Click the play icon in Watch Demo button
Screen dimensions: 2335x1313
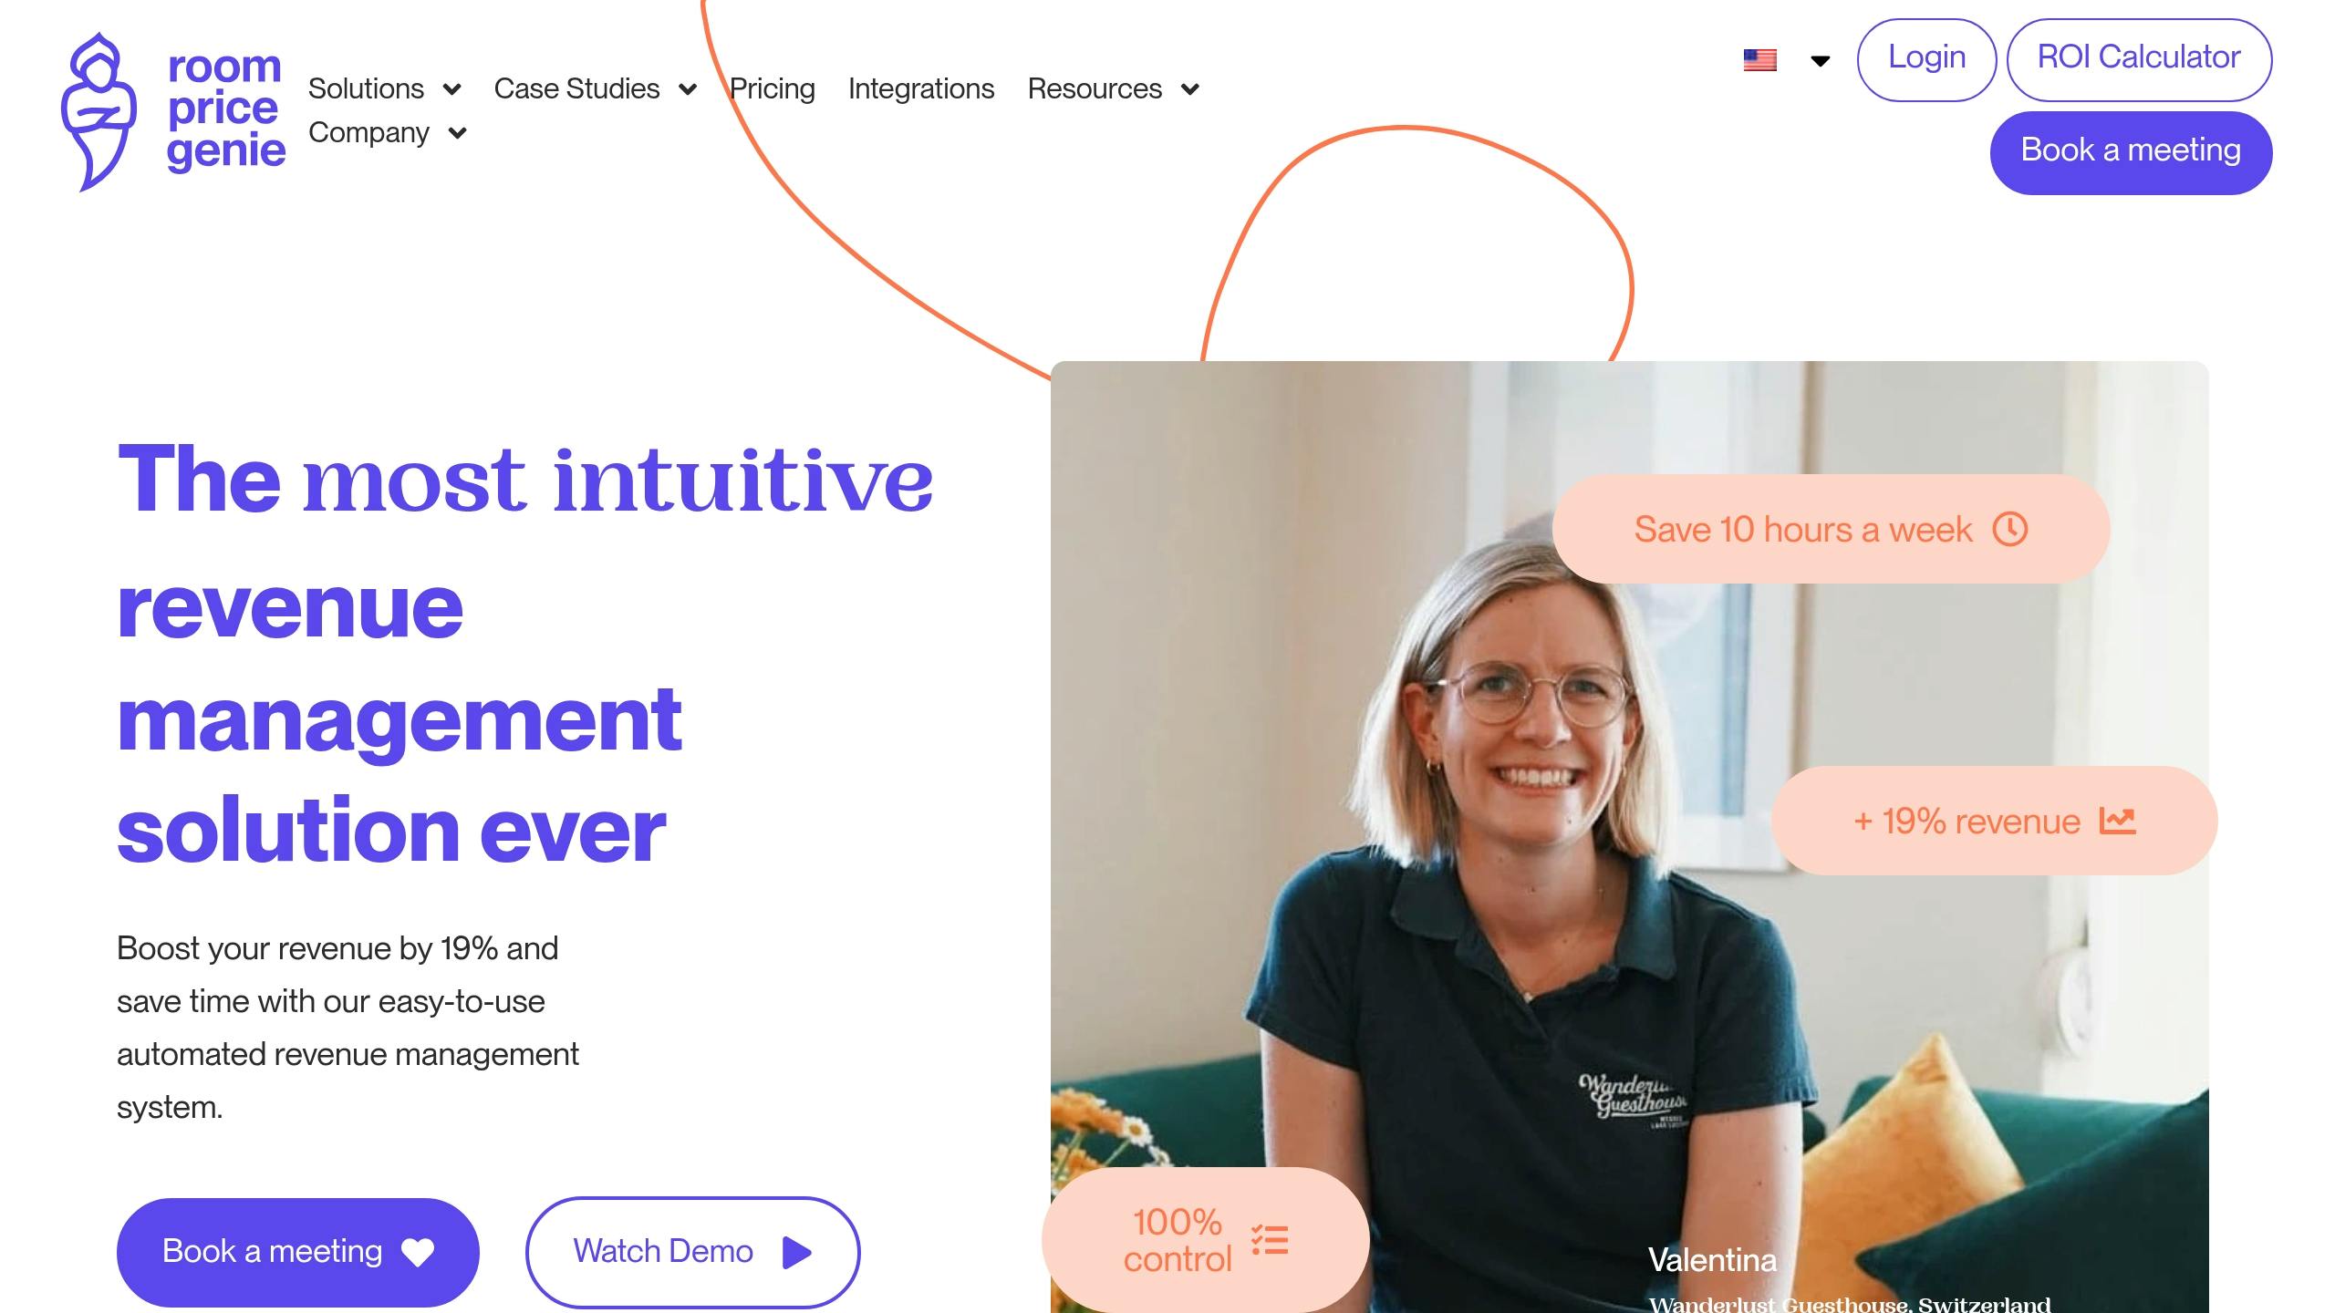[x=796, y=1252]
